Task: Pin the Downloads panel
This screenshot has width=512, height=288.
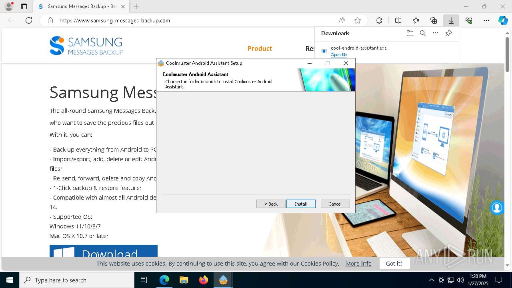Action: click(x=448, y=33)
